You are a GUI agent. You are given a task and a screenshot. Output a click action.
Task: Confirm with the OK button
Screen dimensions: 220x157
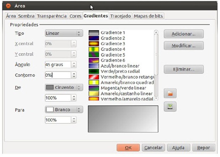click(128, 148)
